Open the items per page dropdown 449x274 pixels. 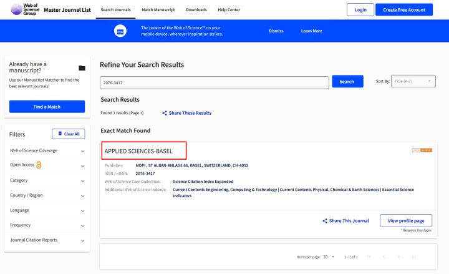[x=329, y=257]
